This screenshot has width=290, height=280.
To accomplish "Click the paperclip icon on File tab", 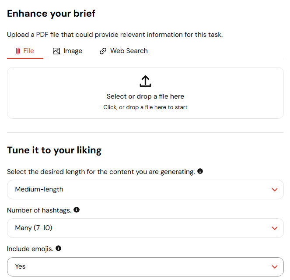I will 18,51.
